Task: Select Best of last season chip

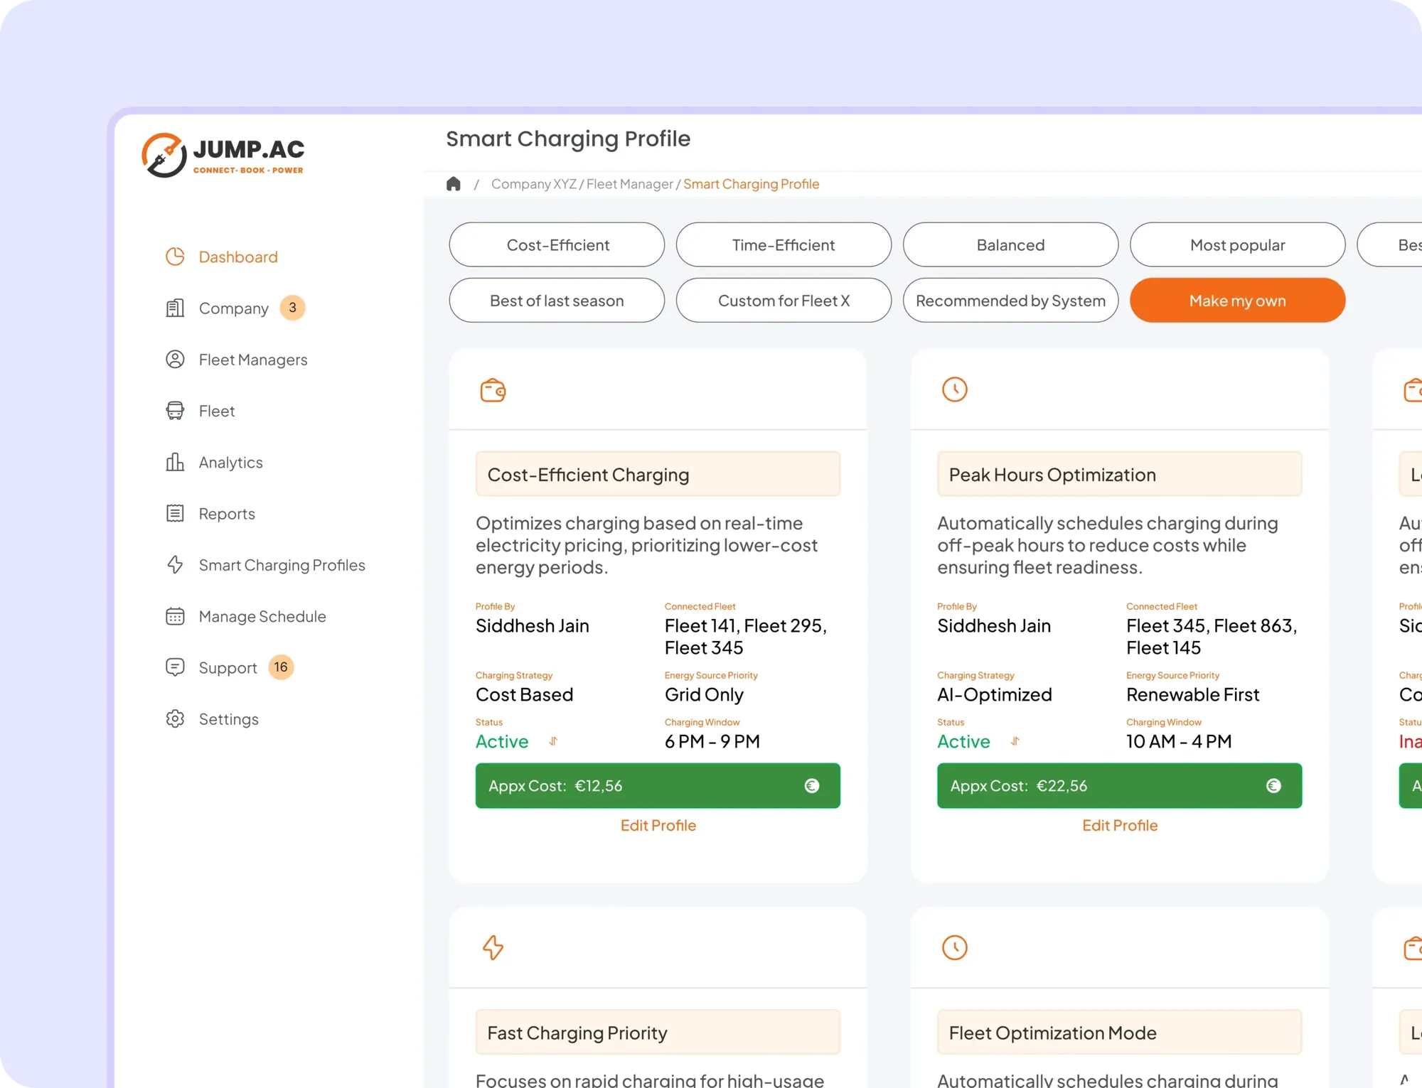Action: (x=557, y=301)
